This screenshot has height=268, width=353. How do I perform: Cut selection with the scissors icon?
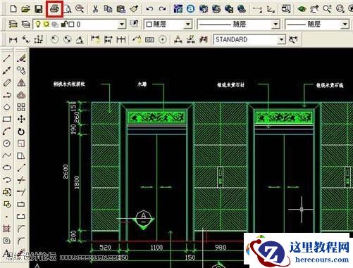point(95,9)
